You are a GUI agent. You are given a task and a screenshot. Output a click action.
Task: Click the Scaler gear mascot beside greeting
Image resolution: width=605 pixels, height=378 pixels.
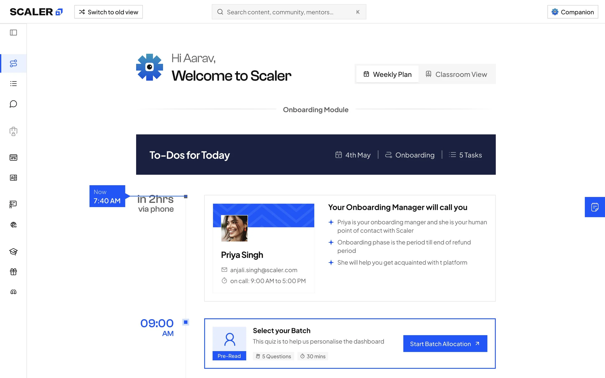click(149, 67)
